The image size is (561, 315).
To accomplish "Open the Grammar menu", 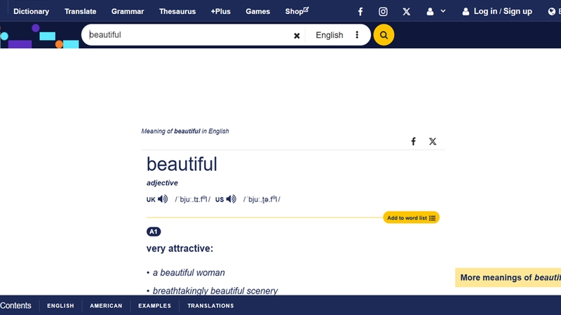I will [x=128, y=11].
